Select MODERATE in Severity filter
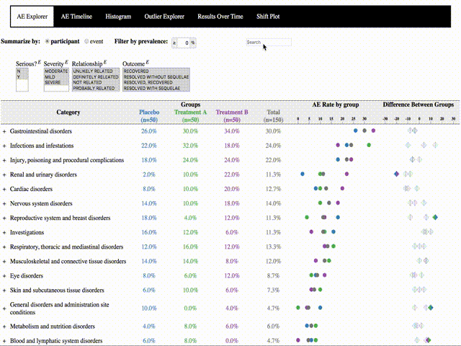 [x=56, y=71]
